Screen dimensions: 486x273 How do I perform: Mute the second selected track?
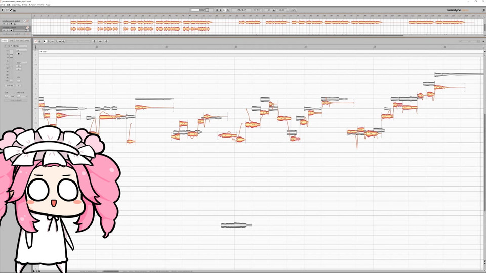4,30
